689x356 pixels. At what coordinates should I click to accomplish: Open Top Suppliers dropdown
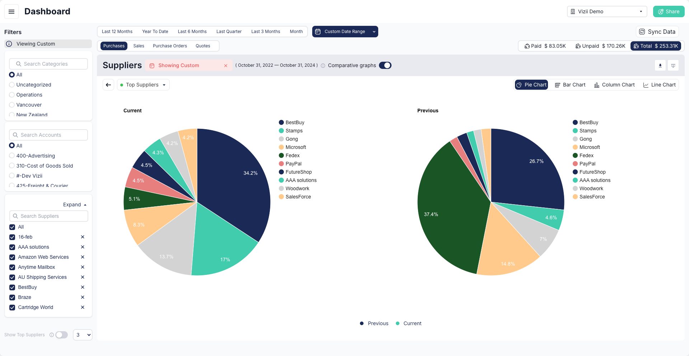coord(143,85)
